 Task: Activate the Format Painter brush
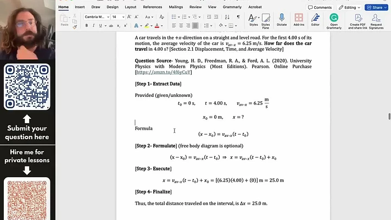pyautogui.click(x=75, y=27)
